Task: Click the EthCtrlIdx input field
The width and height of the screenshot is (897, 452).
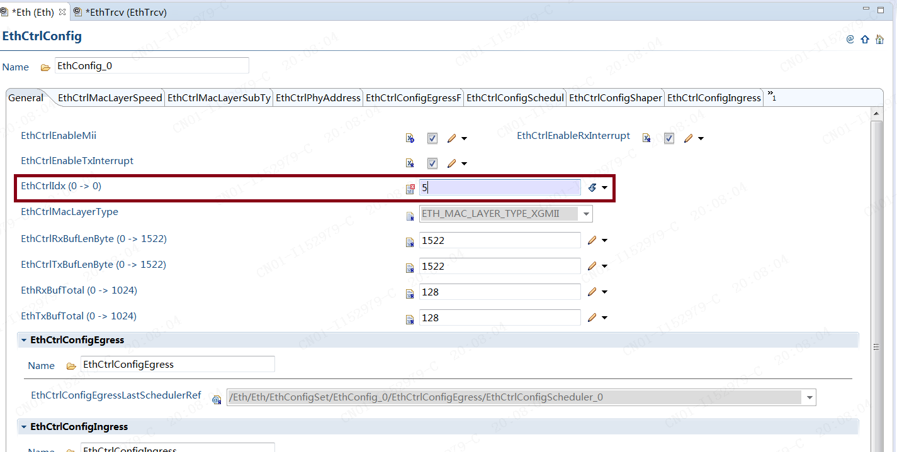Action: click(500, 187)
